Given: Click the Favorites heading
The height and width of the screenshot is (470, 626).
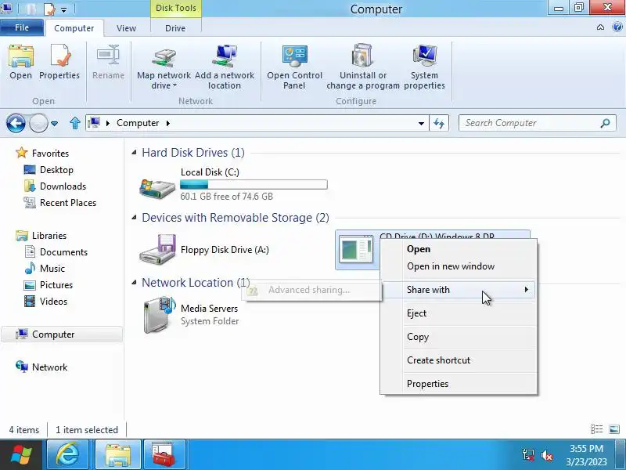Looking at the screenshot, I should coord(50,153).
